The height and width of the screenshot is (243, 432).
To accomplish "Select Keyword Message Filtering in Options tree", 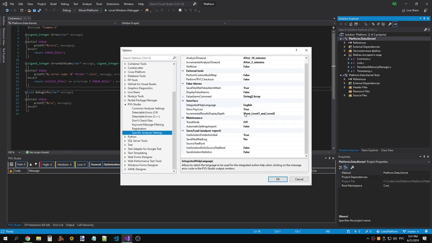I will [x=148, y=125].
